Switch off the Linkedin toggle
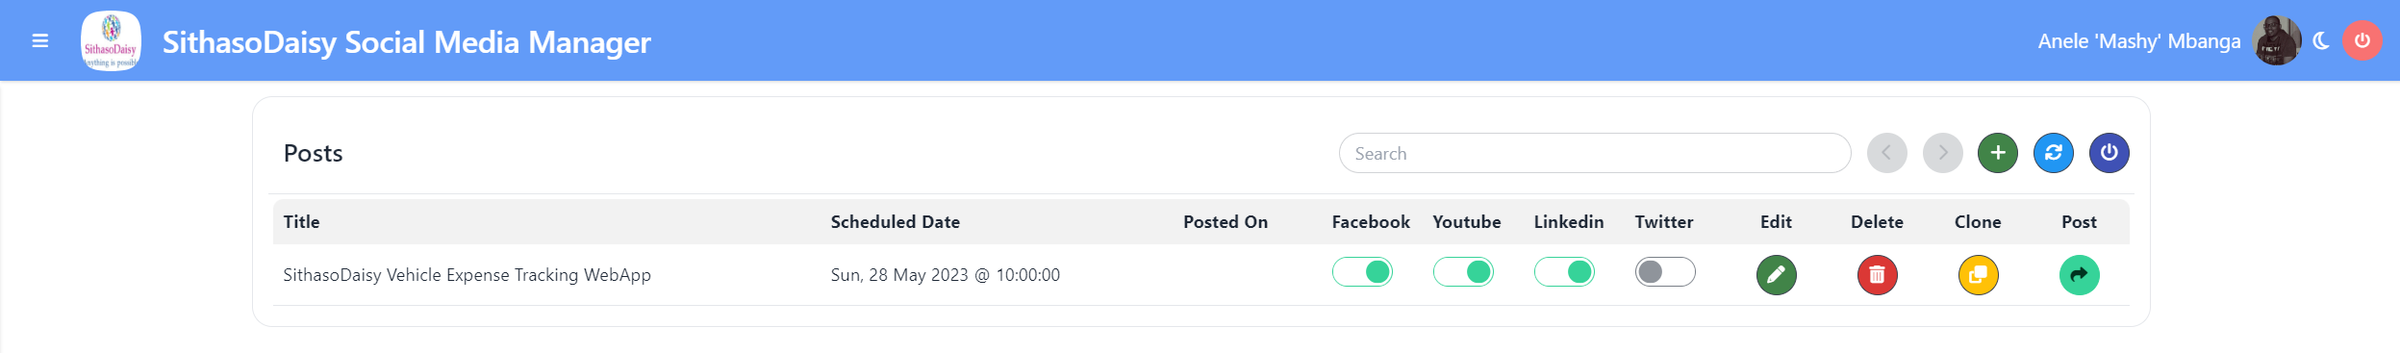 point(1564,272)
